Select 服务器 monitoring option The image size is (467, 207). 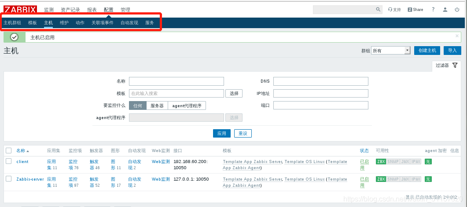tap(157, 105)
